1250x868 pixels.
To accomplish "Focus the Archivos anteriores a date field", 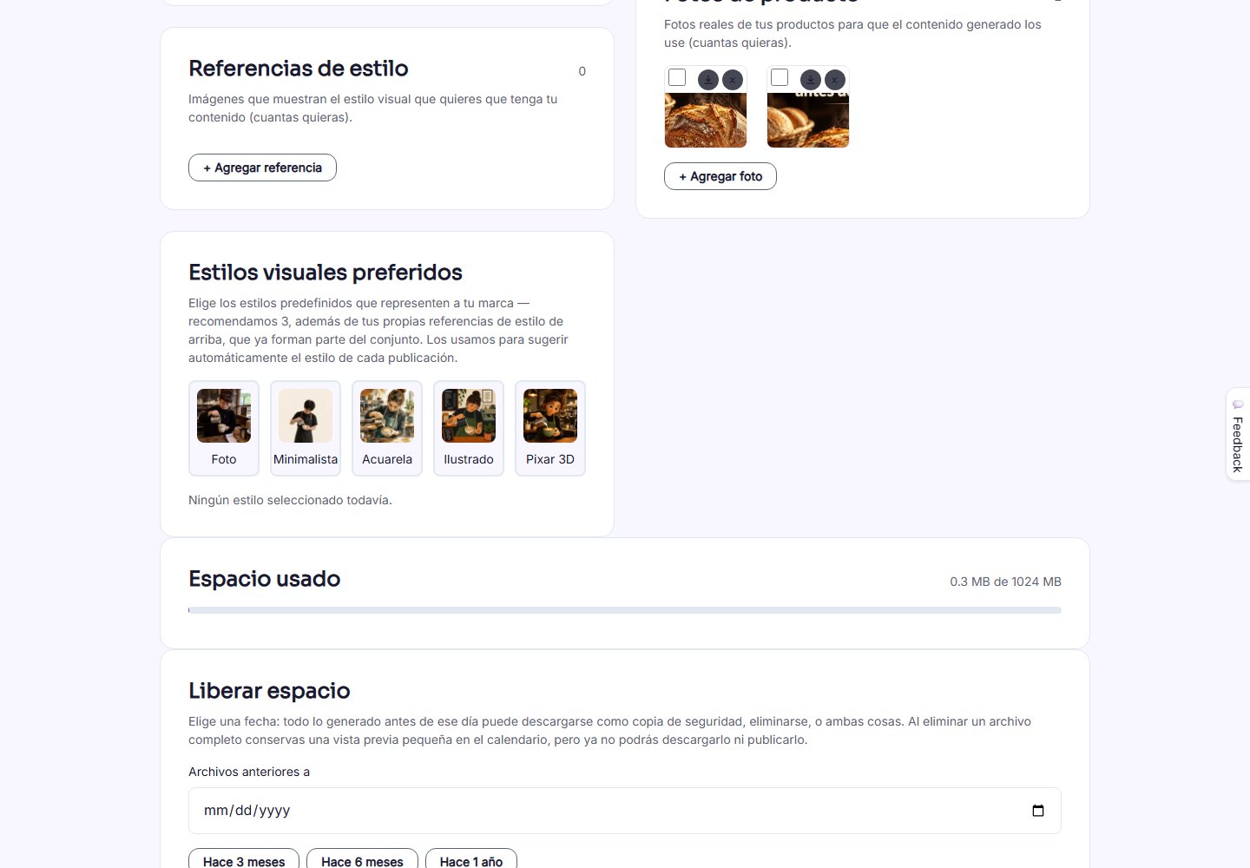I will pyautogui.click(x=625, y=811).
